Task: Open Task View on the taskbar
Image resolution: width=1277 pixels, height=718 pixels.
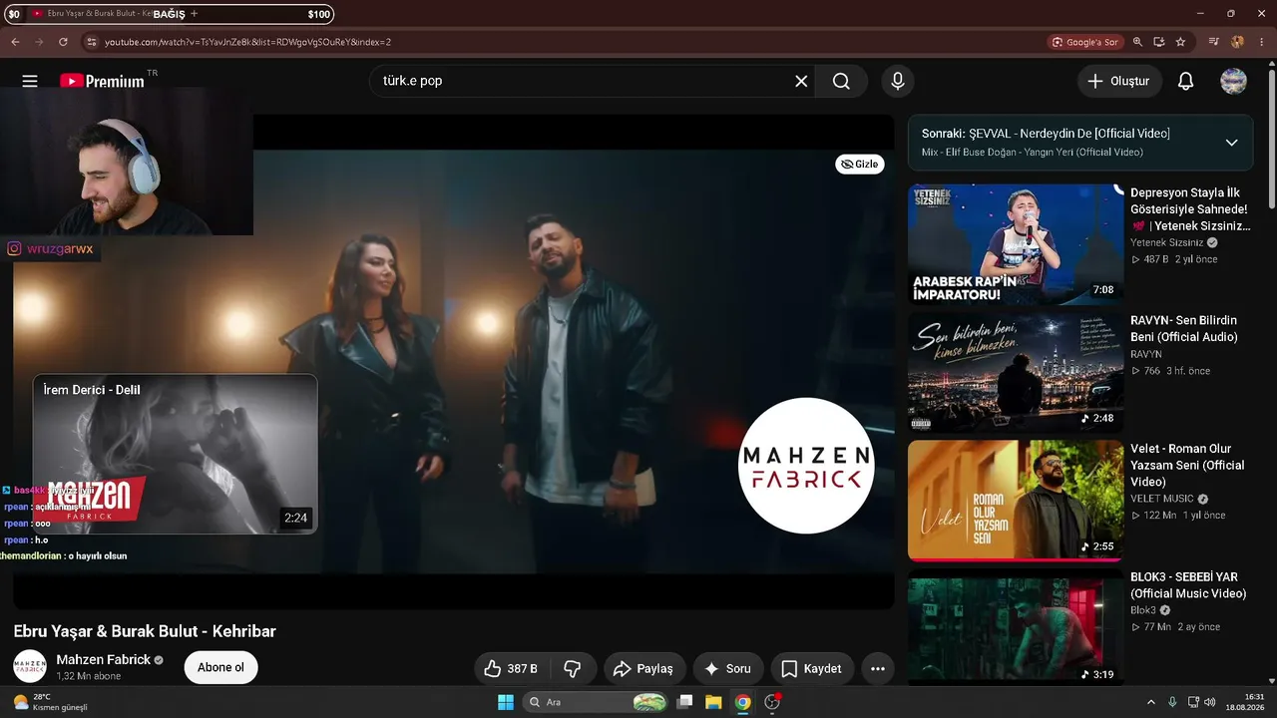Action: coord(684,702)
